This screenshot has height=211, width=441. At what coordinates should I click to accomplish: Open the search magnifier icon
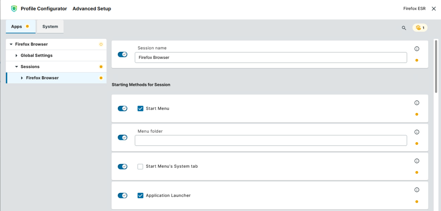[404, 28]
